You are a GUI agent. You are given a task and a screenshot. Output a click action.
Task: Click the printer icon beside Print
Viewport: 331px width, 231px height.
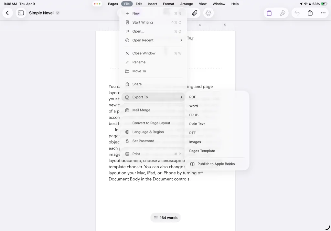127,154
